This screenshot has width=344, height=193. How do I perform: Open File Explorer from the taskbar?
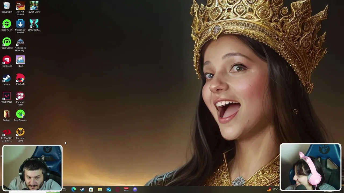[x=100, y=190]
